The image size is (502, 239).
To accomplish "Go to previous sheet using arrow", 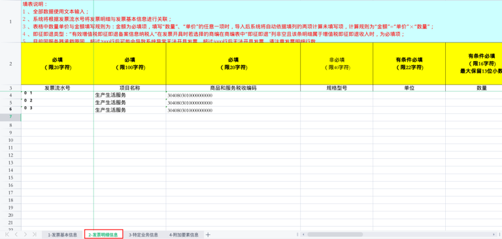I will tap(16, 234).
